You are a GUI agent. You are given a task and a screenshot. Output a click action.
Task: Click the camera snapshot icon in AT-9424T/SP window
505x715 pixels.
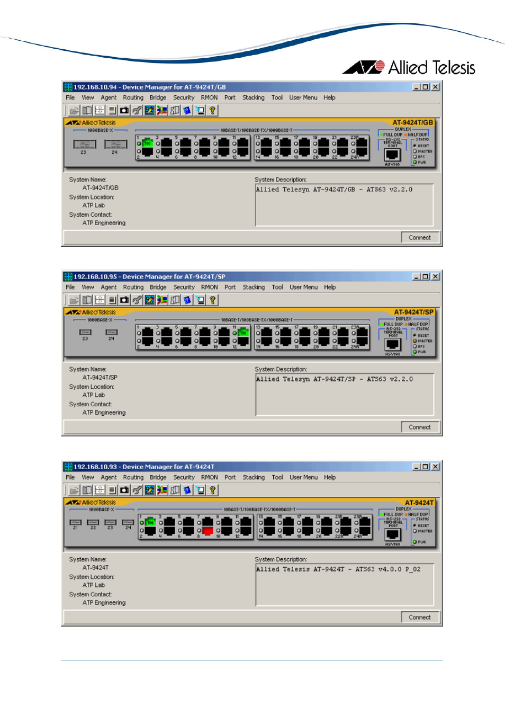124,300
